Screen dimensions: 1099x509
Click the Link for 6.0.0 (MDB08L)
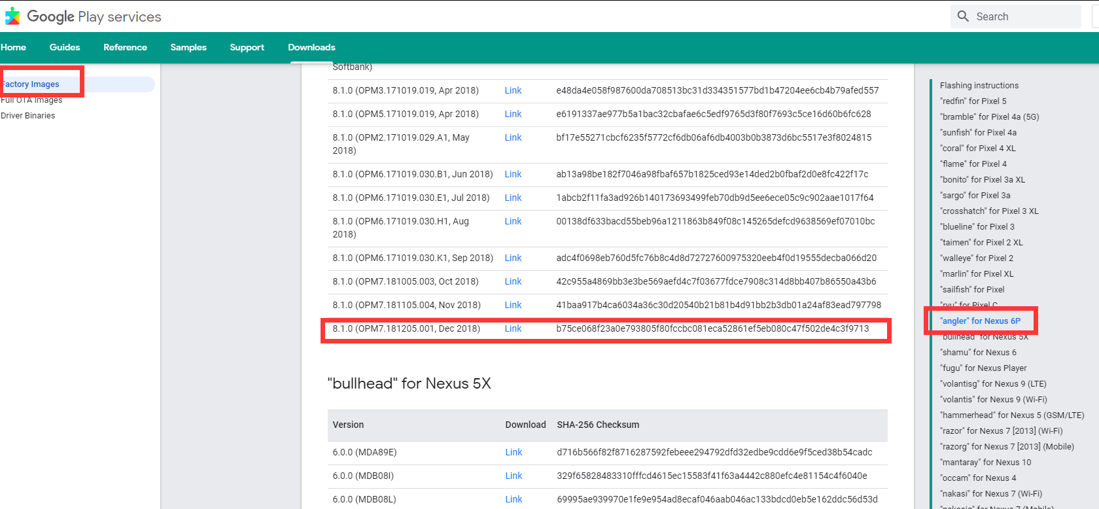[x=514, y=499]
